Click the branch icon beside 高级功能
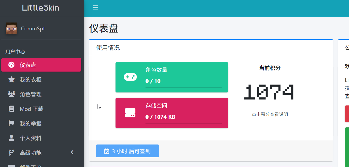This screenshot has height=167, width=349. [11, 153]
